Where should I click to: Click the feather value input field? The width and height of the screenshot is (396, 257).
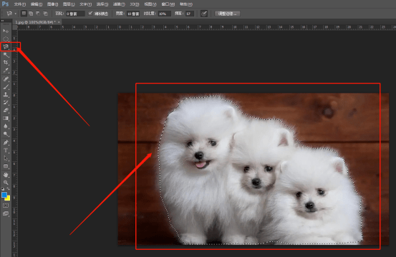coord(75,14)
